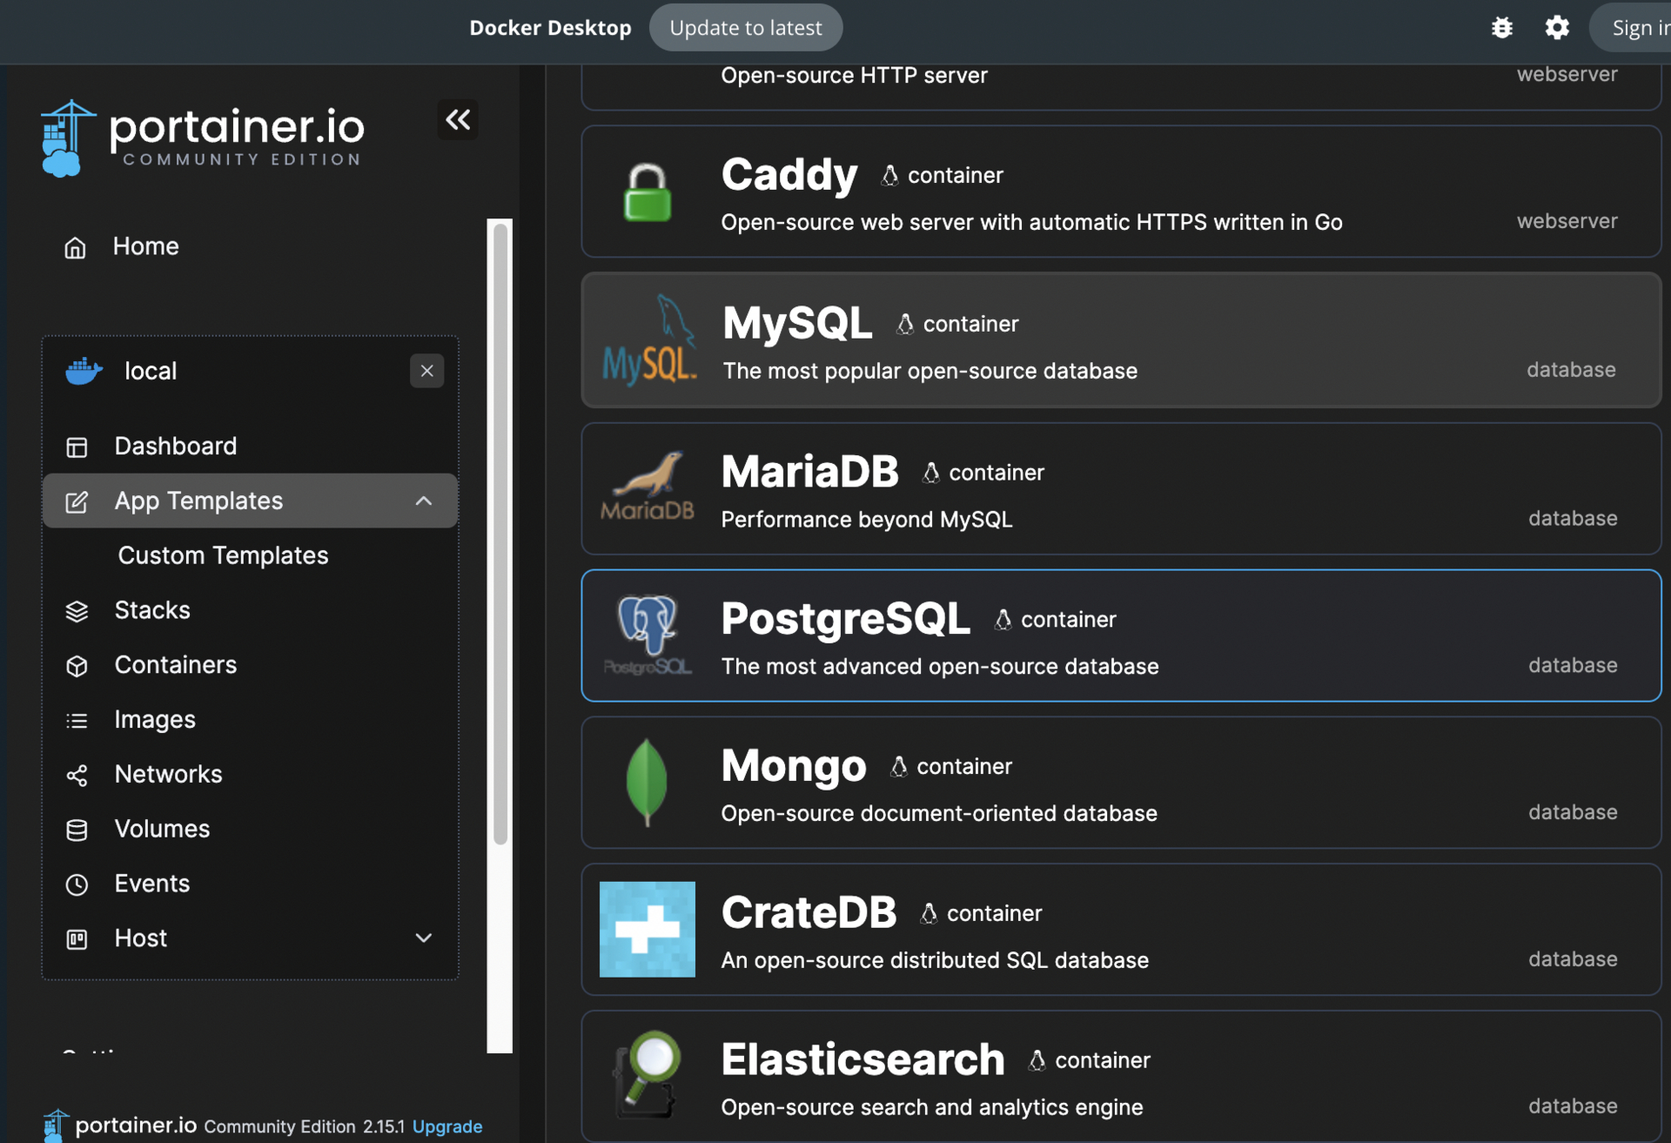Click the sidebar vertical scrollbar
1671x1143 pixels.
pos(500,534)
